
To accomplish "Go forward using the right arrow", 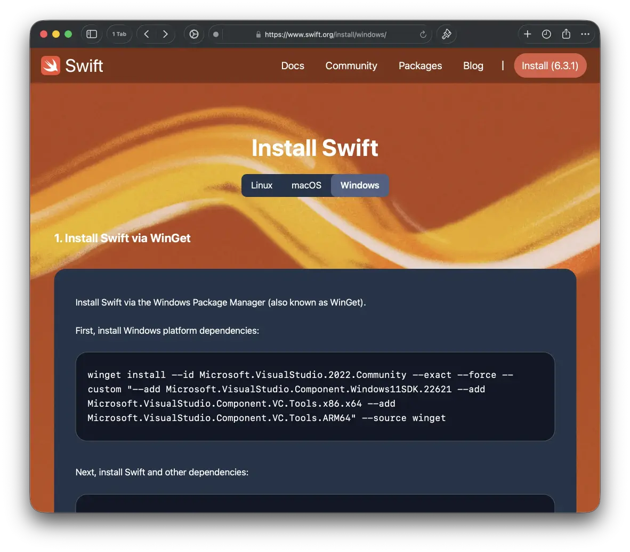I will (165, 34).
